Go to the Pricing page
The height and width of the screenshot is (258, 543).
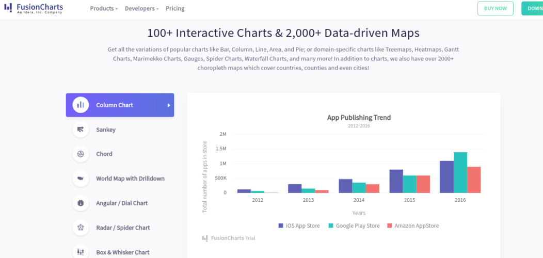pos(175,8)
